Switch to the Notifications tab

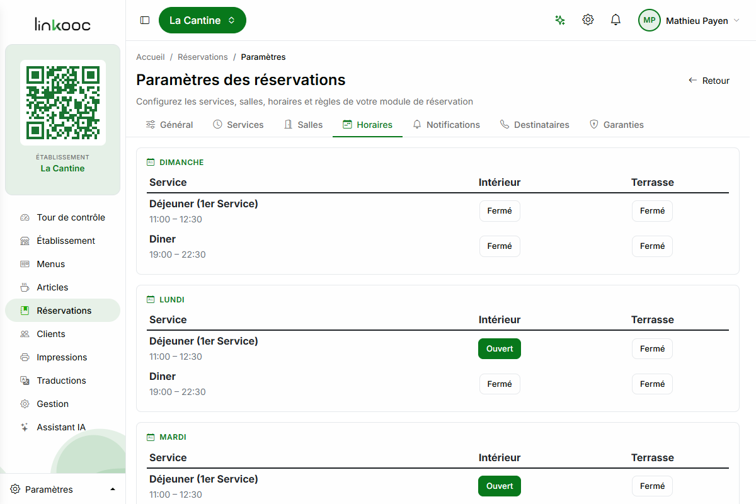tap(446, 125)
